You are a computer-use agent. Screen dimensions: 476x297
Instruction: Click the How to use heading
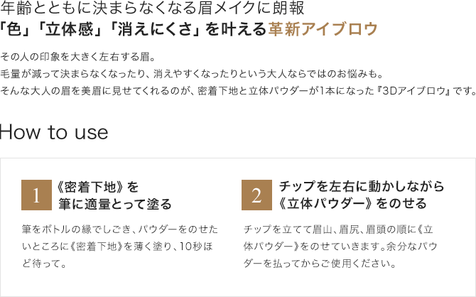click(x=54, y=132)
